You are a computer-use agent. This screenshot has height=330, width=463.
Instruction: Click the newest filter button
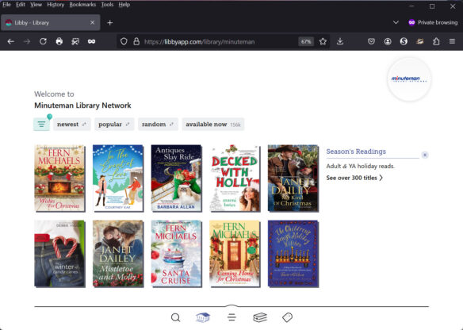point(72,125)
